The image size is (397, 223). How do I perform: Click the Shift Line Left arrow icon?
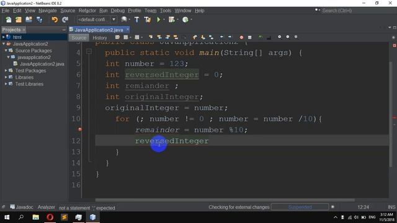221,37
